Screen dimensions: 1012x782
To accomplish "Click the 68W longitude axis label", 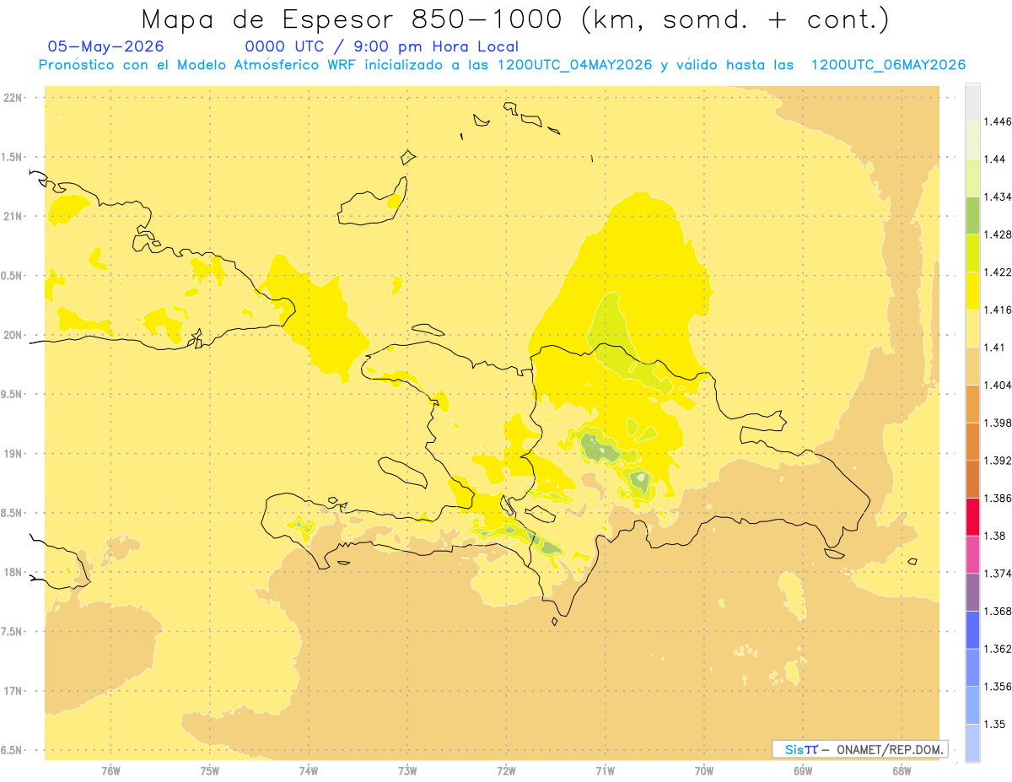I will (902, 770).
